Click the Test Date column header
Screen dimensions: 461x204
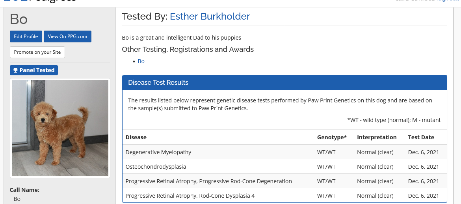421,137
